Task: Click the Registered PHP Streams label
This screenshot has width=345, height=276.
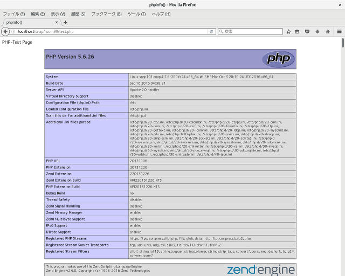Action: click(66, 239)
